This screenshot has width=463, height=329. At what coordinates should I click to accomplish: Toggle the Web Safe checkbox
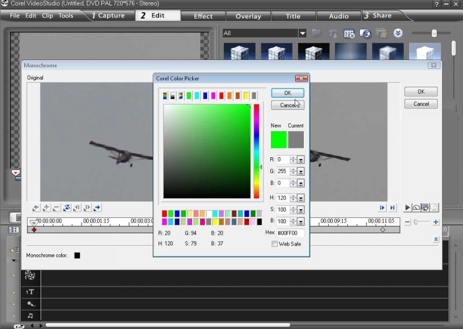click(274, 244)
